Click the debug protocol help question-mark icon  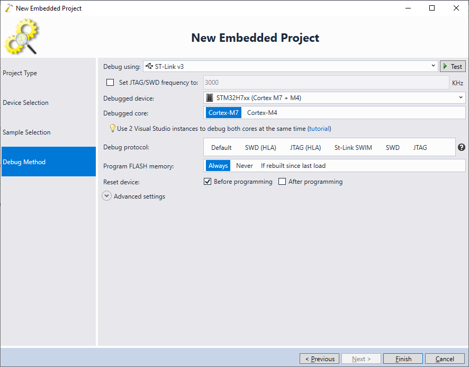coord(461,147)
